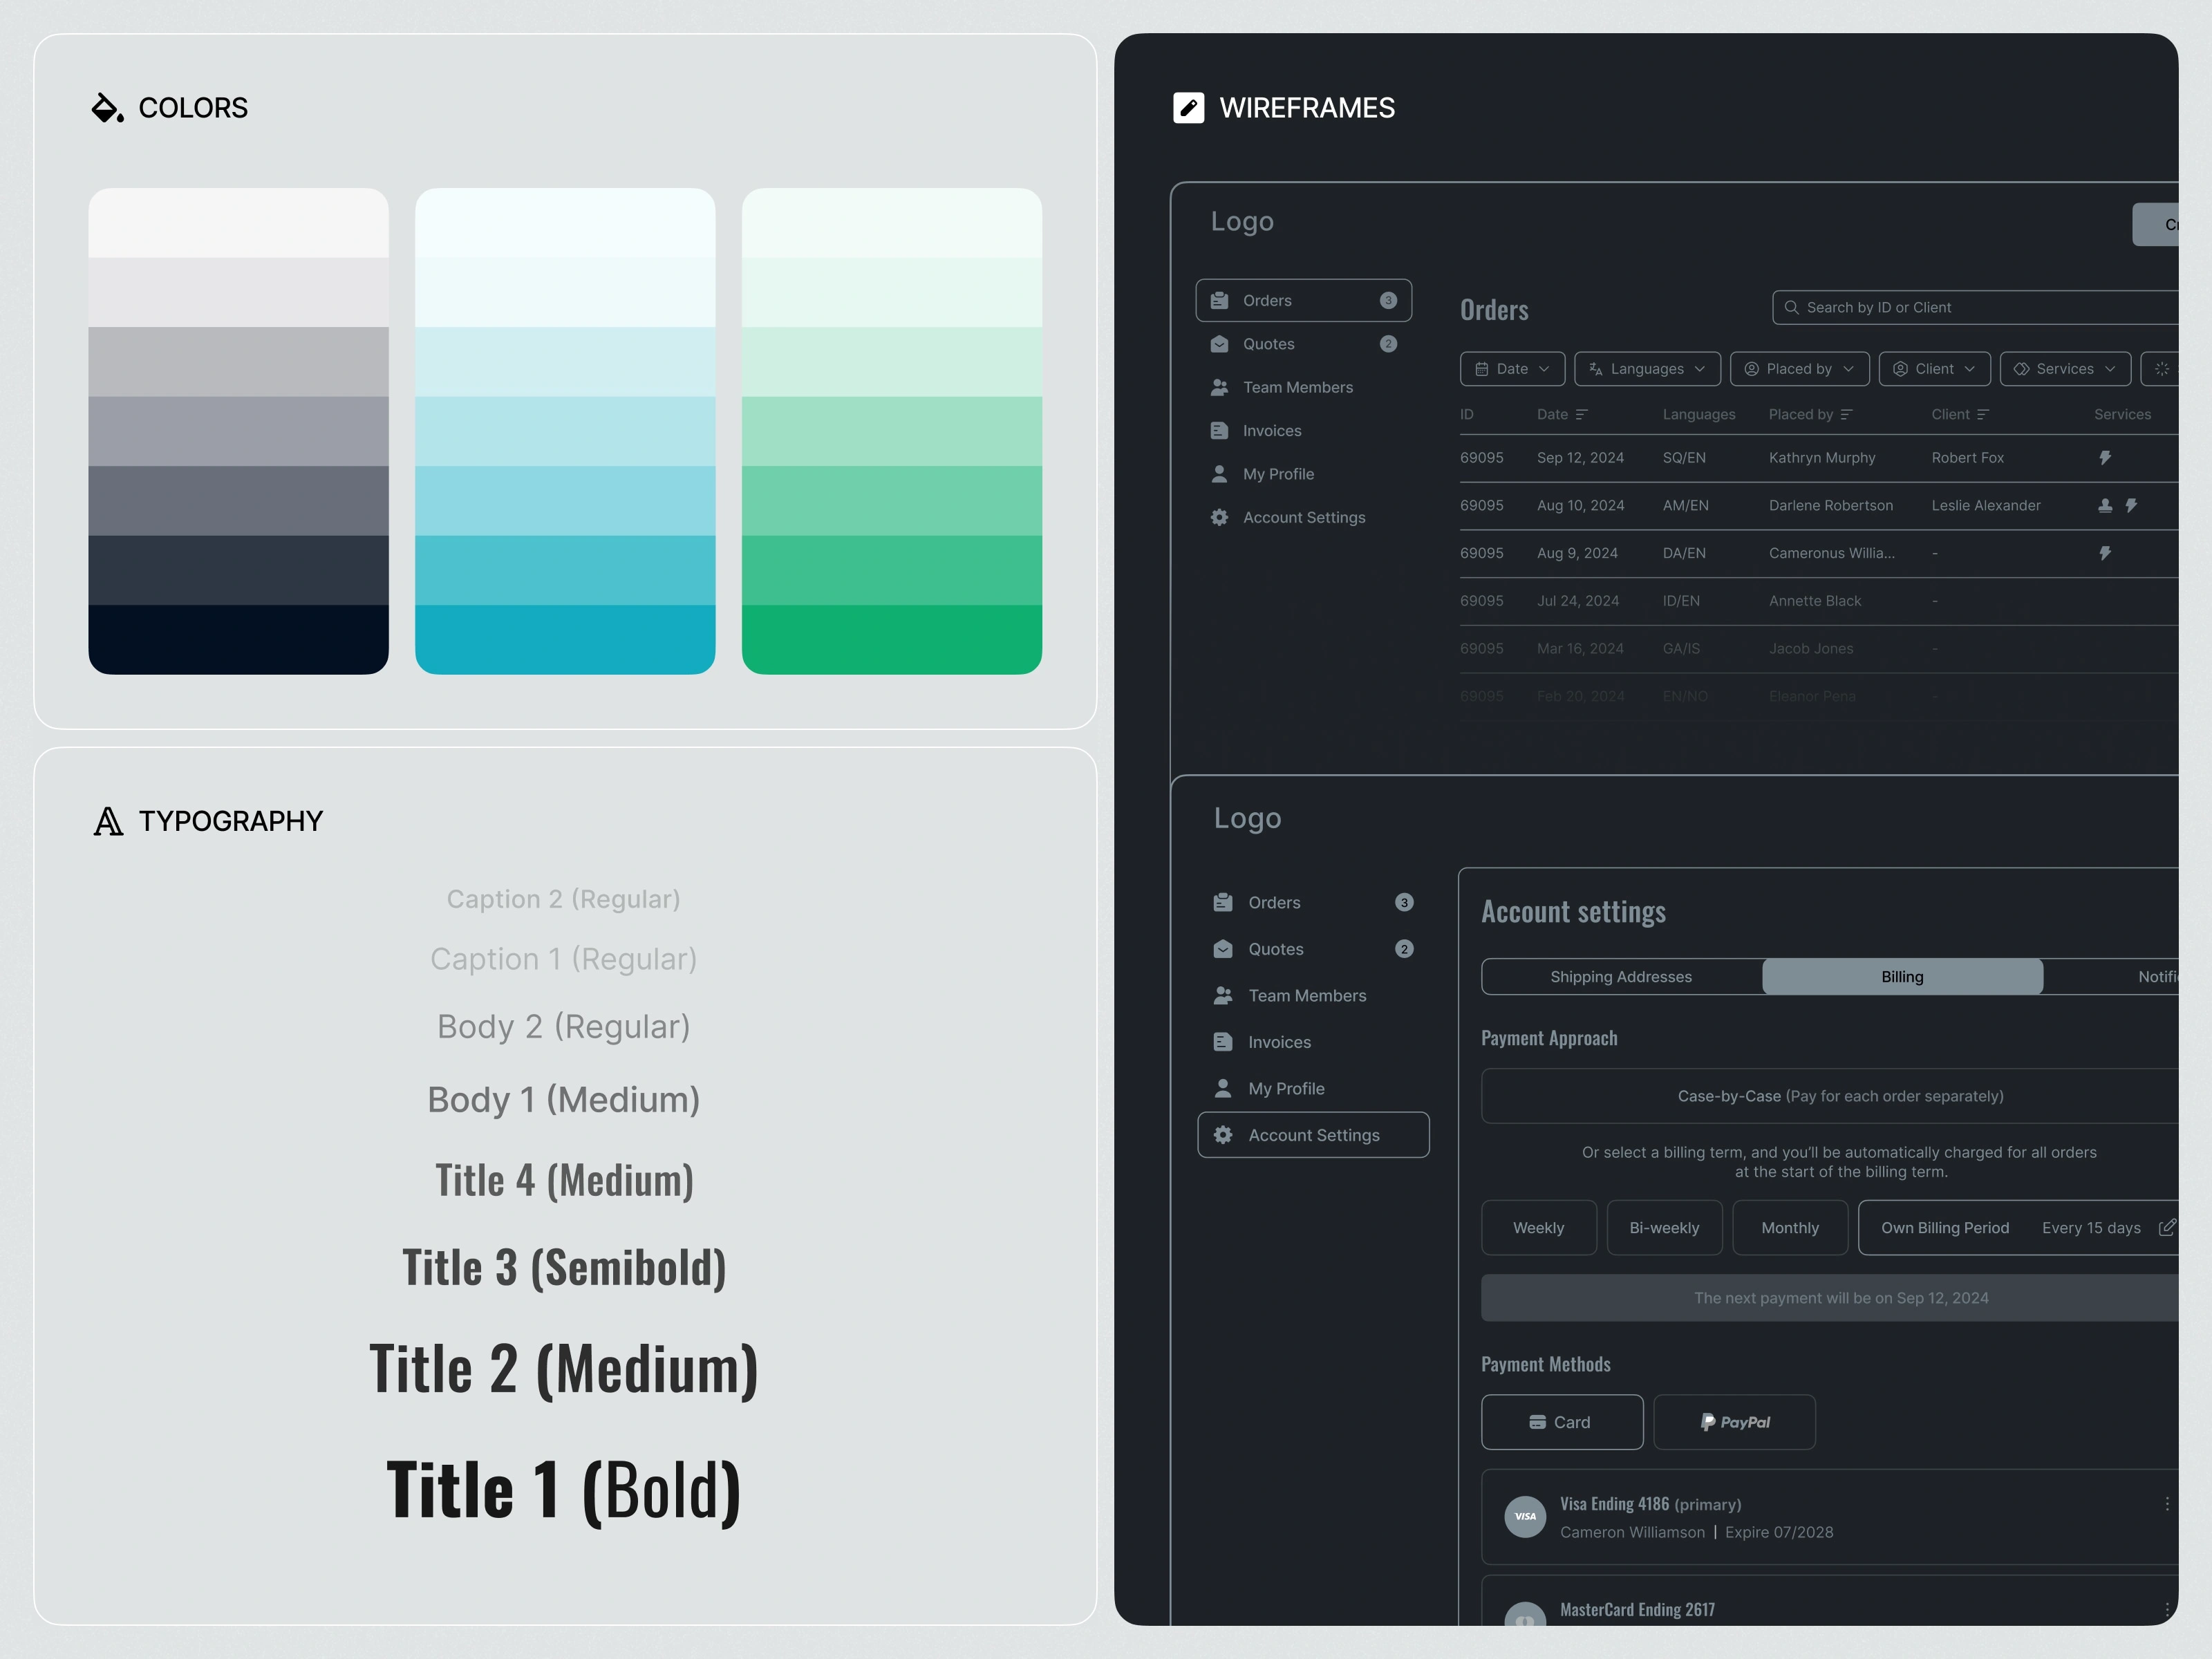This screenshot has width=2212, height=1659.
Task: Pick the darkest green color swatch
Action: click(891, 640)
